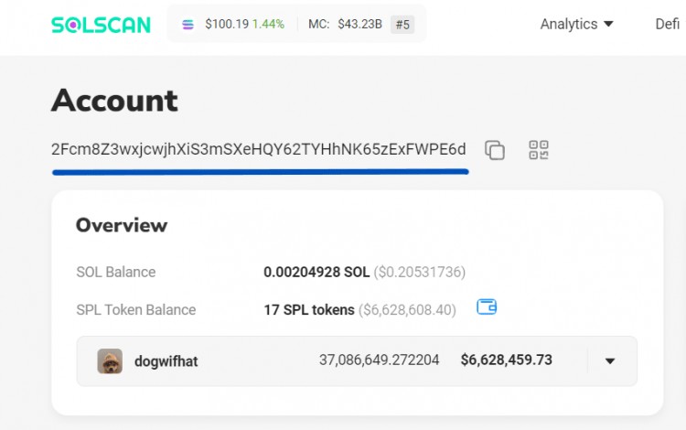Expand the token list dropdown arrow

click(x=610, y=361)
